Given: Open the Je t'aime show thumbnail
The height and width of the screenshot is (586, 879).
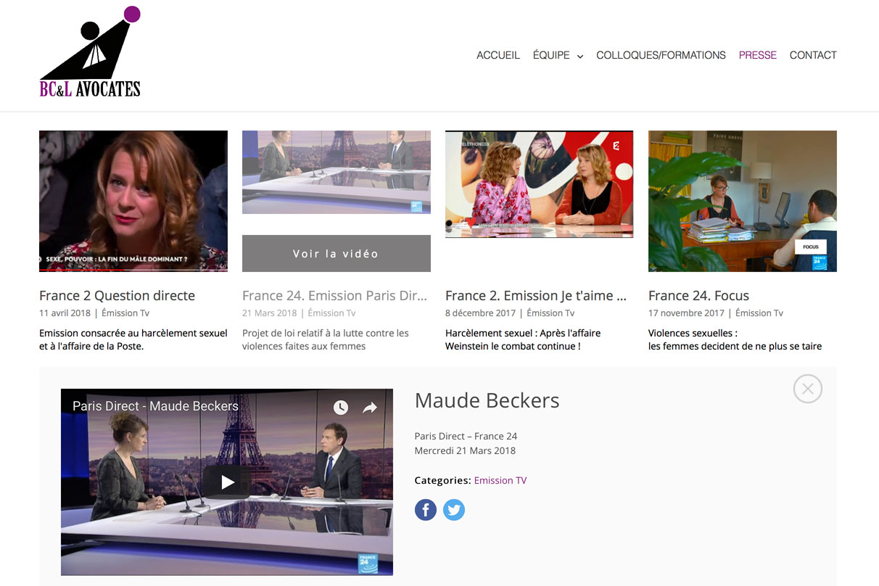Looking at the screenshot, I should [540, 184].
